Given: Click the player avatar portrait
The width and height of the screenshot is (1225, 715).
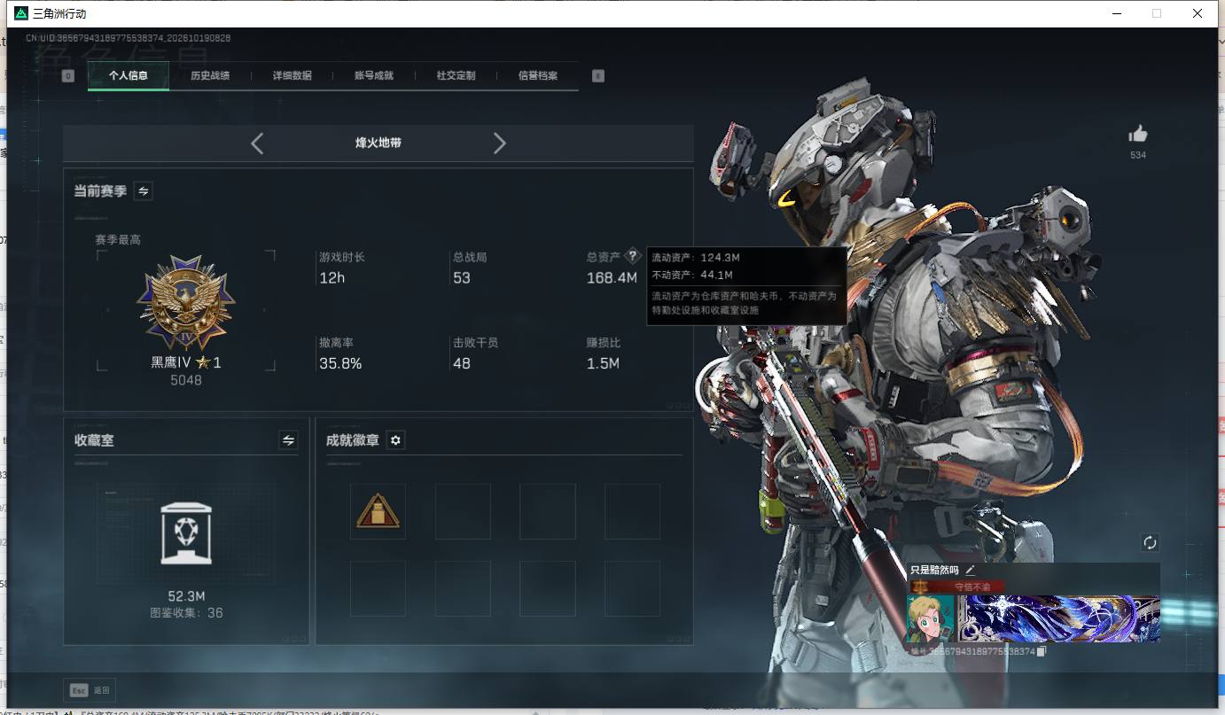Looking at the screenshot, I should click(x=931, y=618).
